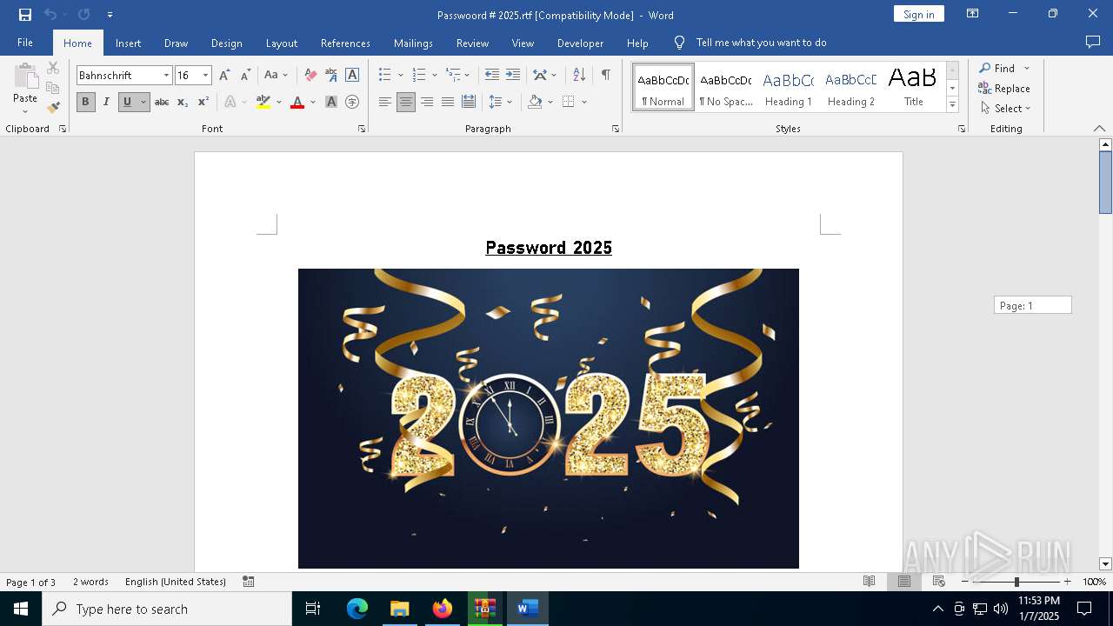Switch to the Layout tab

(x=281, y=43)
